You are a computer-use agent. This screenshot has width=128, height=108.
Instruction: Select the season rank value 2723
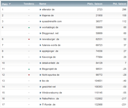(x=100, y=9)
